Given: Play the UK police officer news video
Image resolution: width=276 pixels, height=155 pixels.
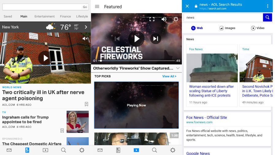Looking at the screenshot, I should tap(45, 58).
